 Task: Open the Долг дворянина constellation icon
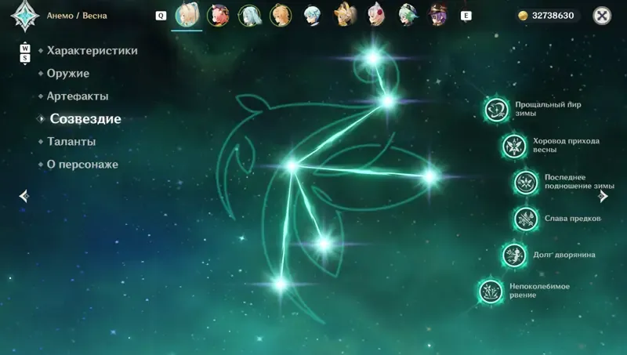[514, 255]
